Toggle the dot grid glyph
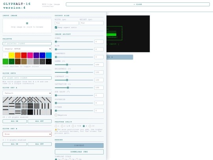The width and height of the screenshot is (213, 160). [24, 106]
